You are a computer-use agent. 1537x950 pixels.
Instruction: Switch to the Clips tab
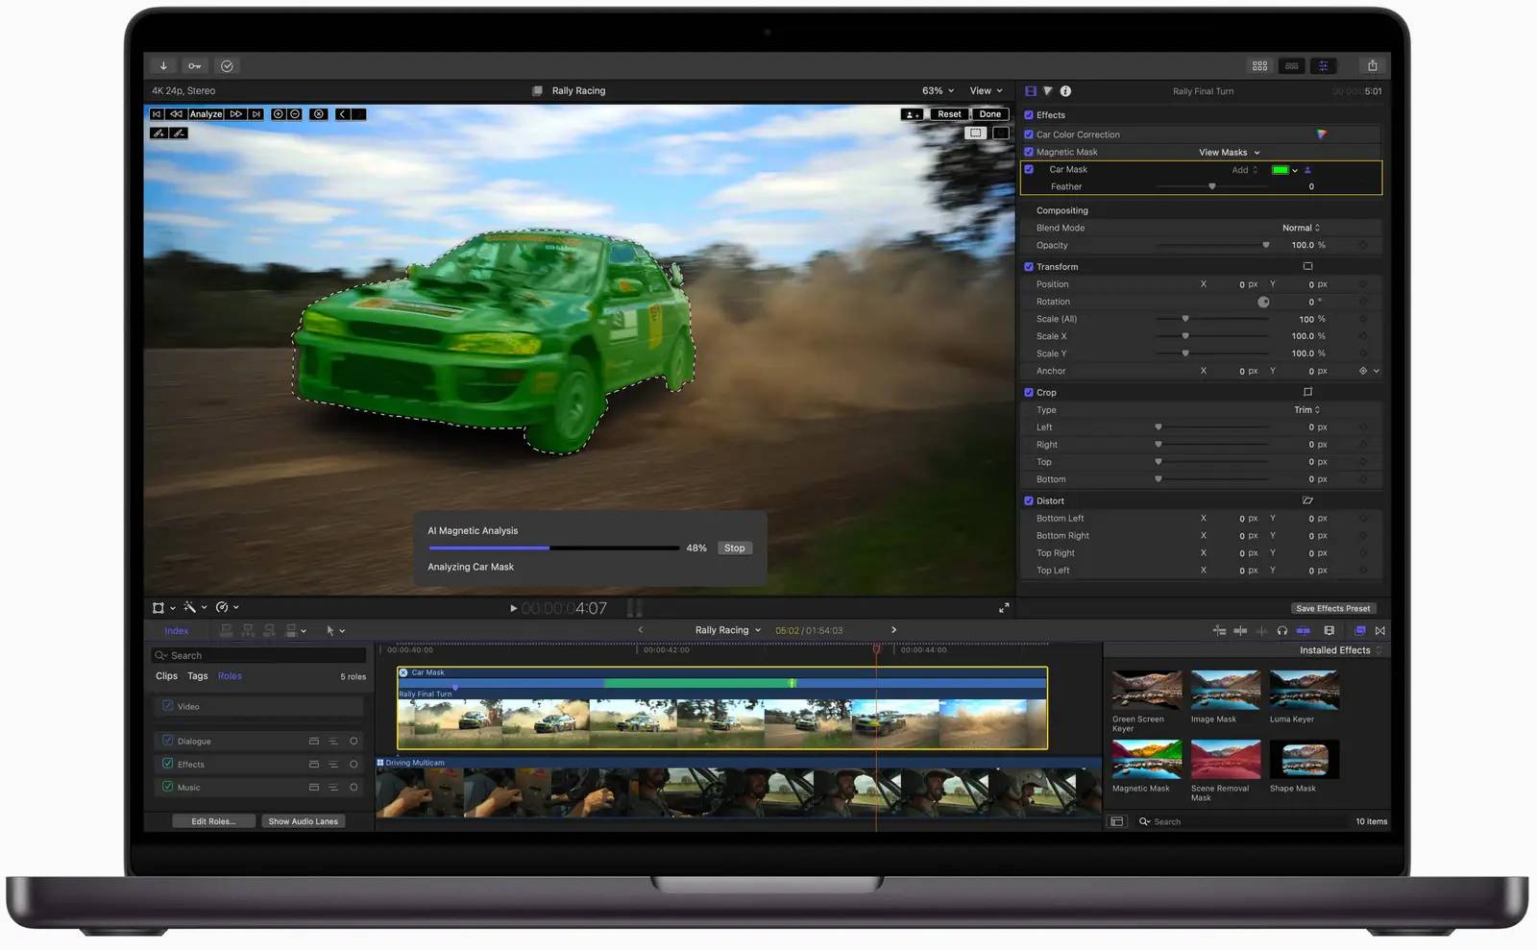[x=166, y=676]
